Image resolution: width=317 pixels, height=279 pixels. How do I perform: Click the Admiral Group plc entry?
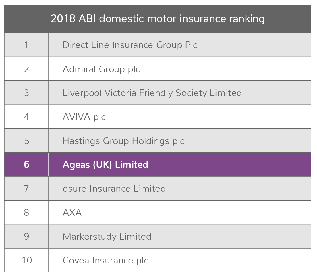[101, 69]
